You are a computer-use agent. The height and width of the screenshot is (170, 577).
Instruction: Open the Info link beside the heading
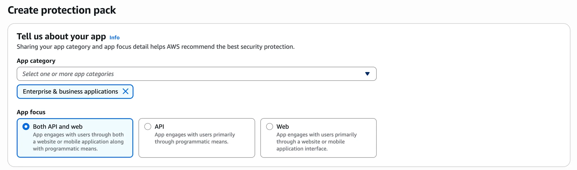114,37
